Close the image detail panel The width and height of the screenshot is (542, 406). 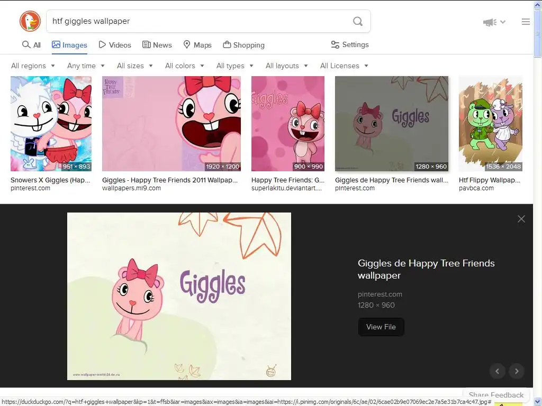tap(521, 219)
